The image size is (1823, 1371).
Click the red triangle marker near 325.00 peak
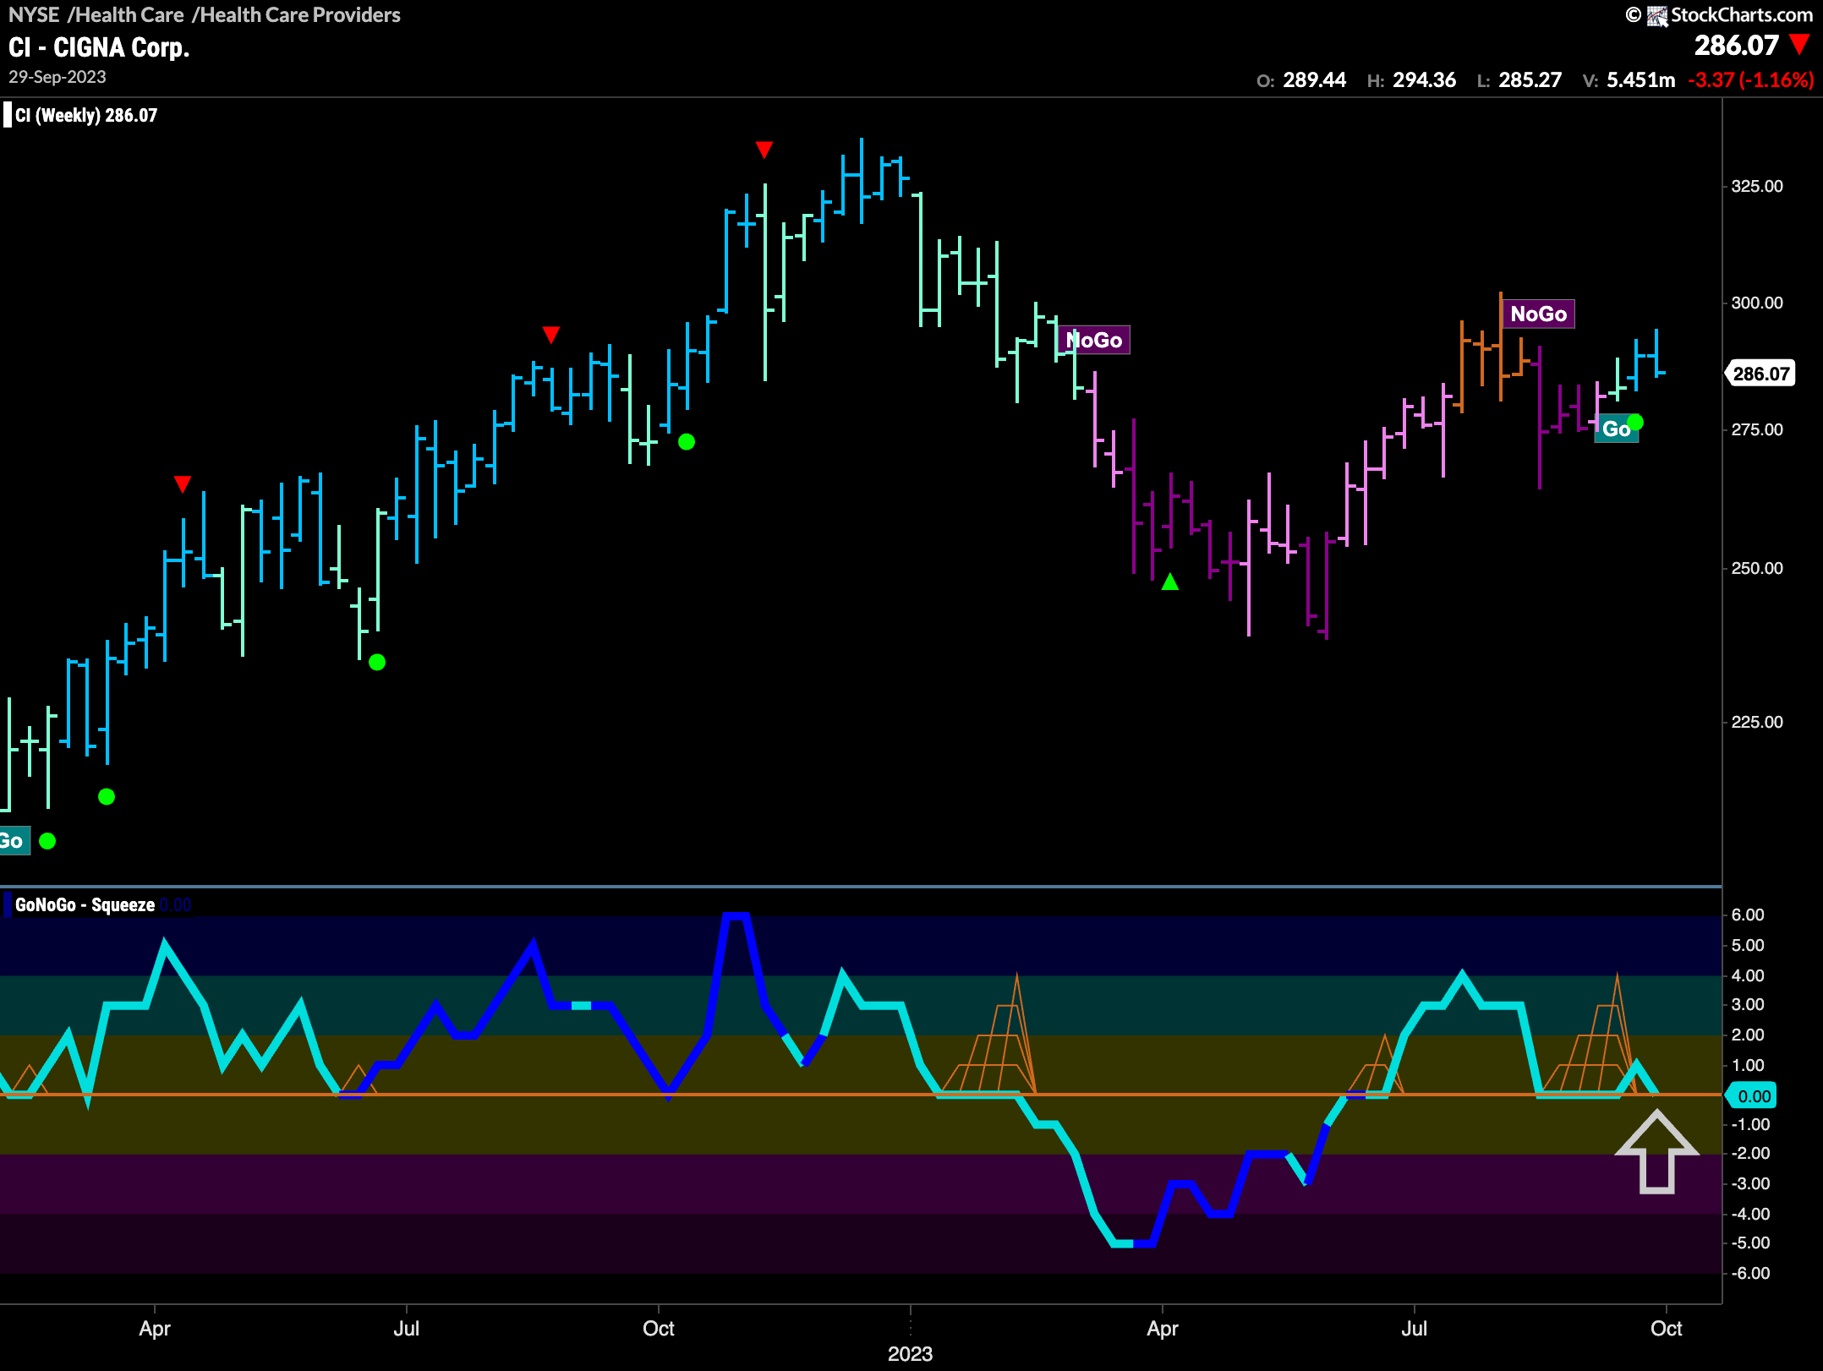click(x=764, y=150)
